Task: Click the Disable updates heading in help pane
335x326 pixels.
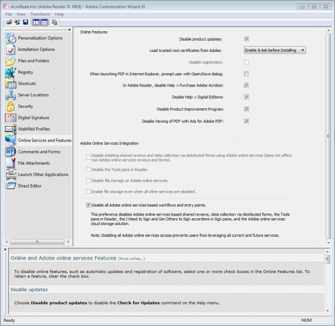Action: click(x=29, y=290)
